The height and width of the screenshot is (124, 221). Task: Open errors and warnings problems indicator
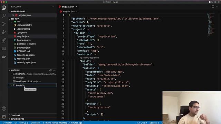(24, 123)
